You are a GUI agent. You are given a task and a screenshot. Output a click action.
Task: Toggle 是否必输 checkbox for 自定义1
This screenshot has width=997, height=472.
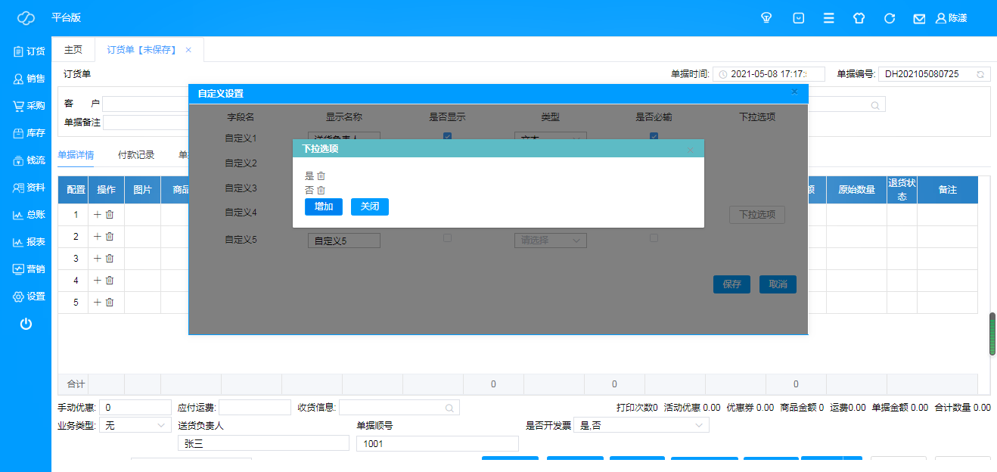pos(654,137)
